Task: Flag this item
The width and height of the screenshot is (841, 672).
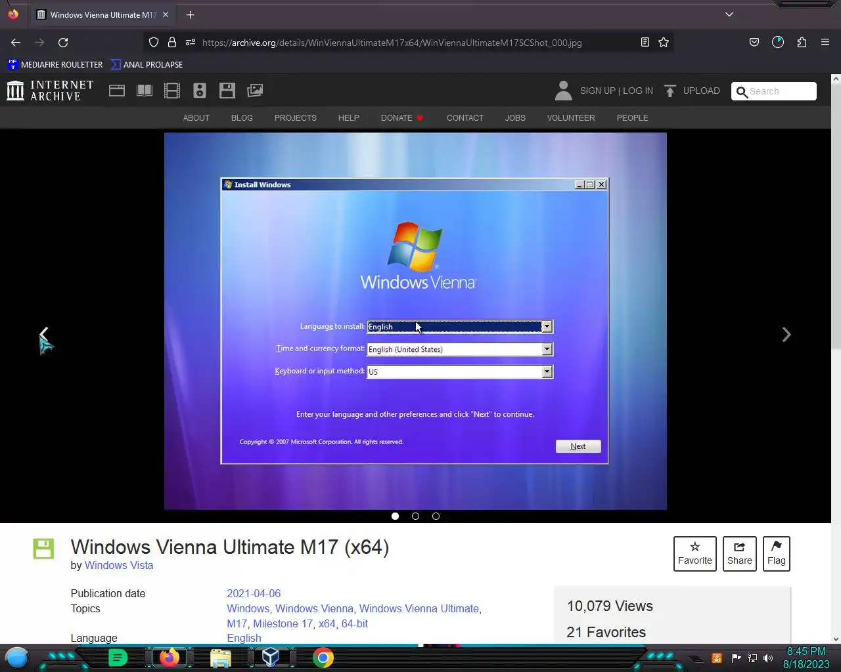Action: [777, 554]
